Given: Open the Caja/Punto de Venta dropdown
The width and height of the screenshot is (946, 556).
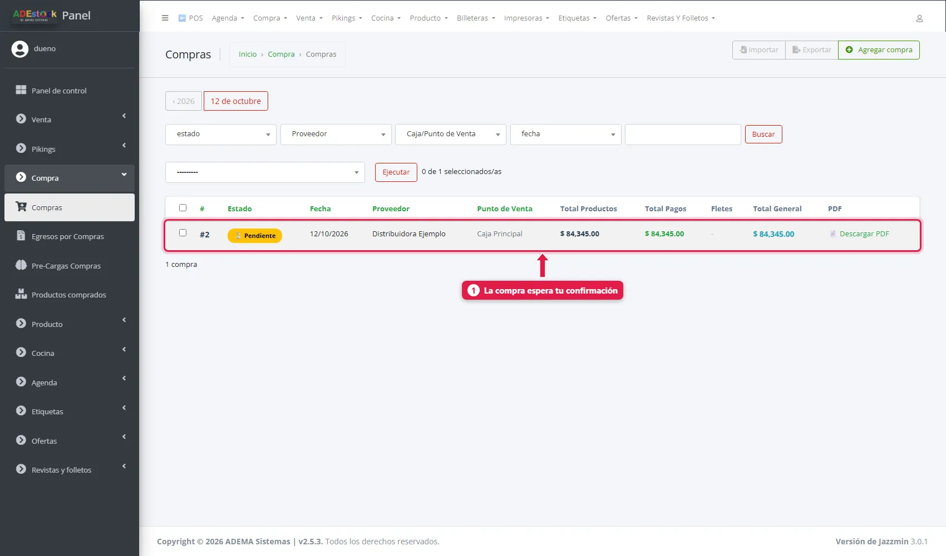Looking at the screenshot, I should click(x=451, y=135).
